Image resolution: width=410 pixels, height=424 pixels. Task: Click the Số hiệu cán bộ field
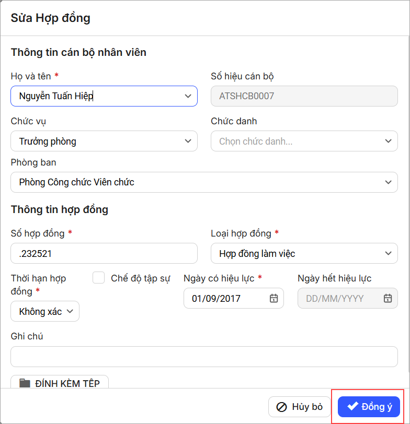pos(304,96)
